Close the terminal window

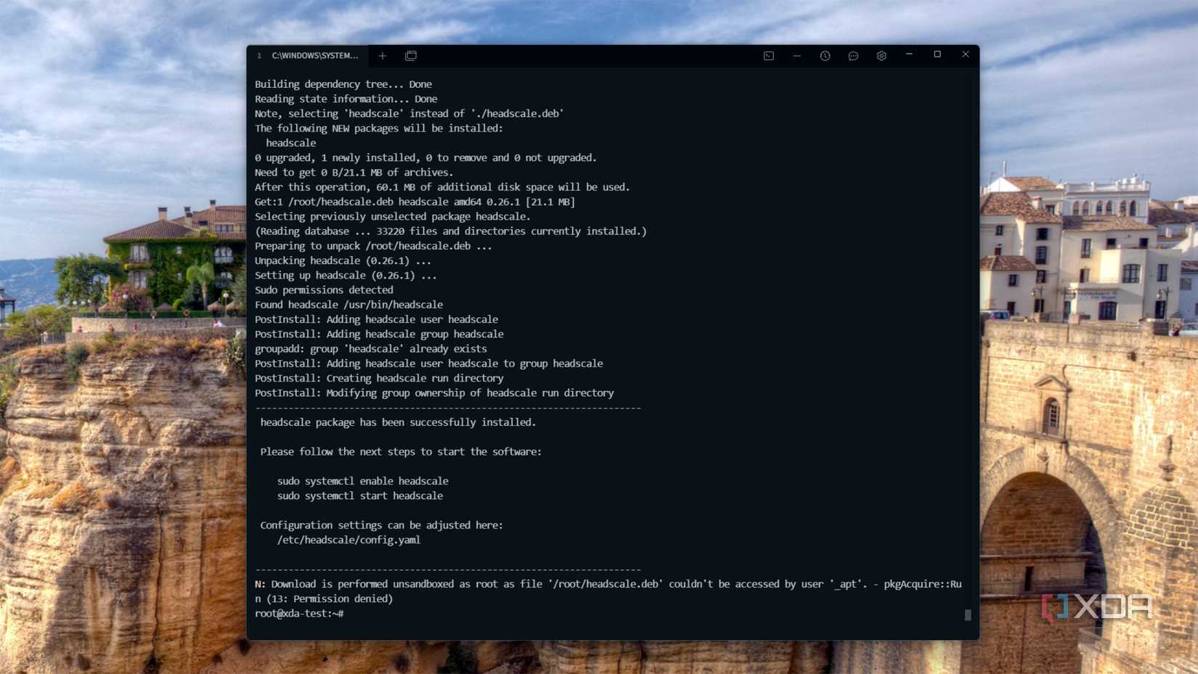tap(966, 54)
